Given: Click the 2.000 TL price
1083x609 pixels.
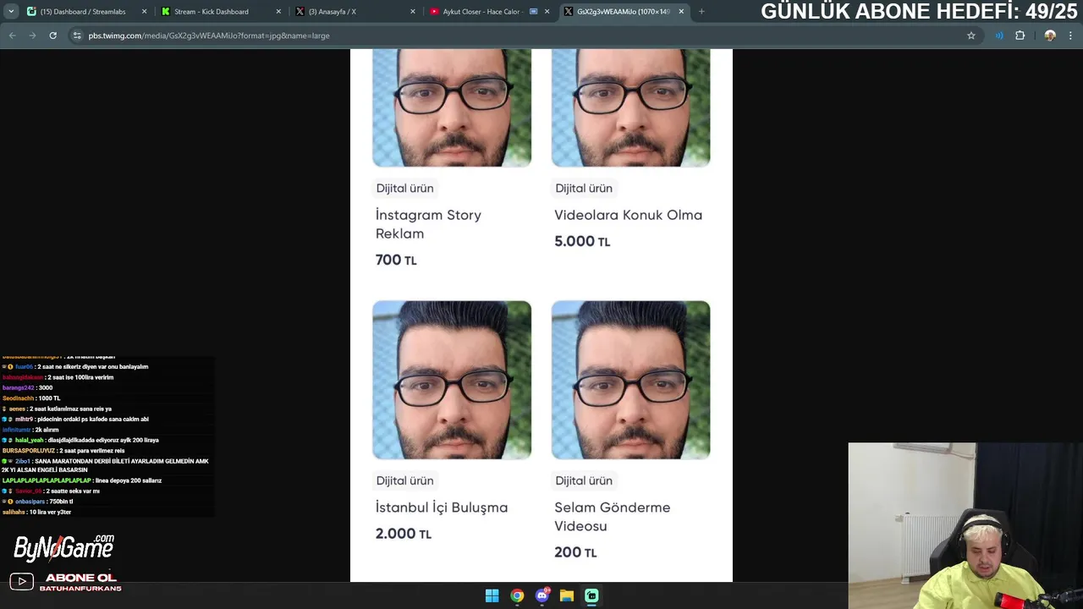Looking at the screenshot, I should (x=404, y=534).
